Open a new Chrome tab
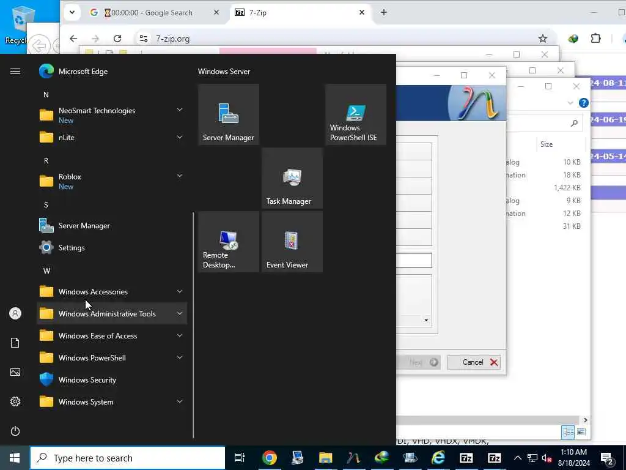 (x=384, y=13)
